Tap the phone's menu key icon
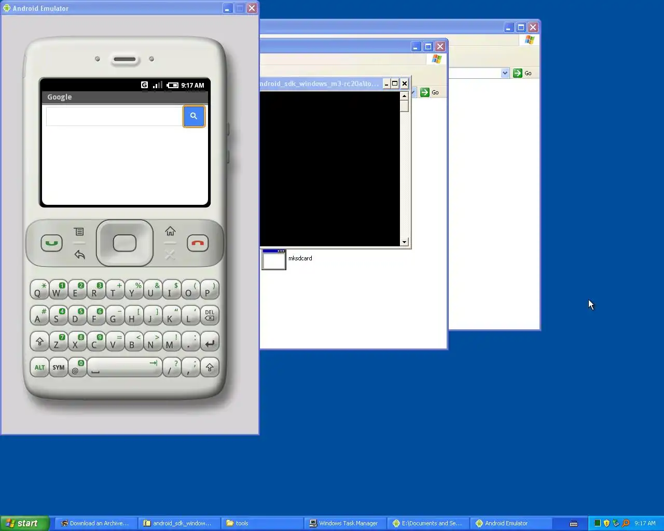The height and width of the screenshot is (531, 664). point(79,231)
